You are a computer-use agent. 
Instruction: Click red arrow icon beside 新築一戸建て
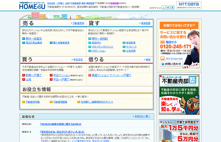click(x=24, y=75)
